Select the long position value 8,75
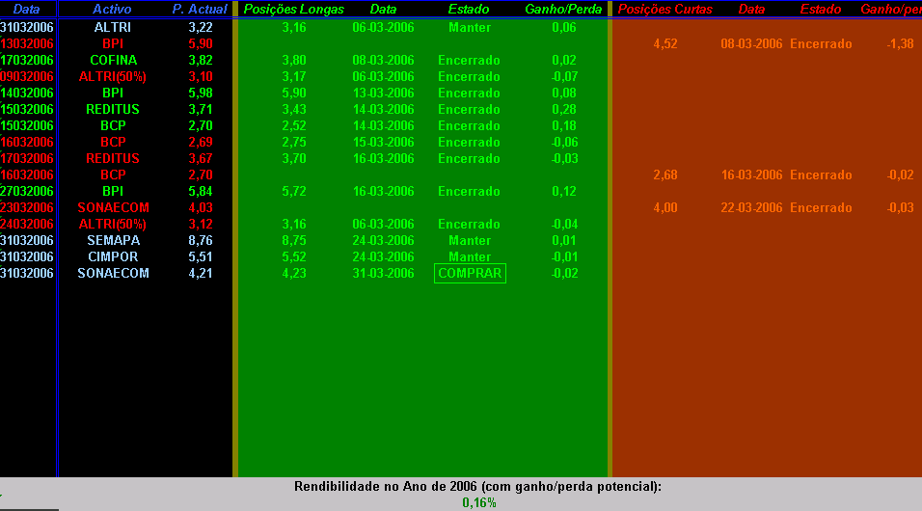The image size is (922, 511). pos(294,240)
